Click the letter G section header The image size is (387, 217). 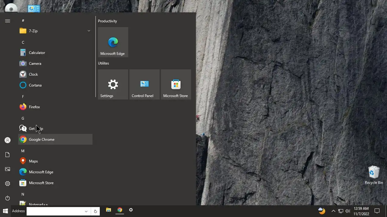click(23, 118)
